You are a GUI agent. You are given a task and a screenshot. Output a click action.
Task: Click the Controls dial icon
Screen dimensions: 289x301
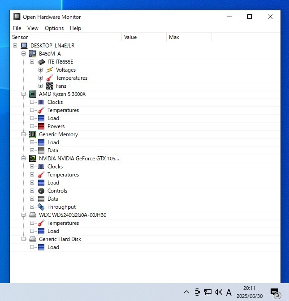coord(41,191)
